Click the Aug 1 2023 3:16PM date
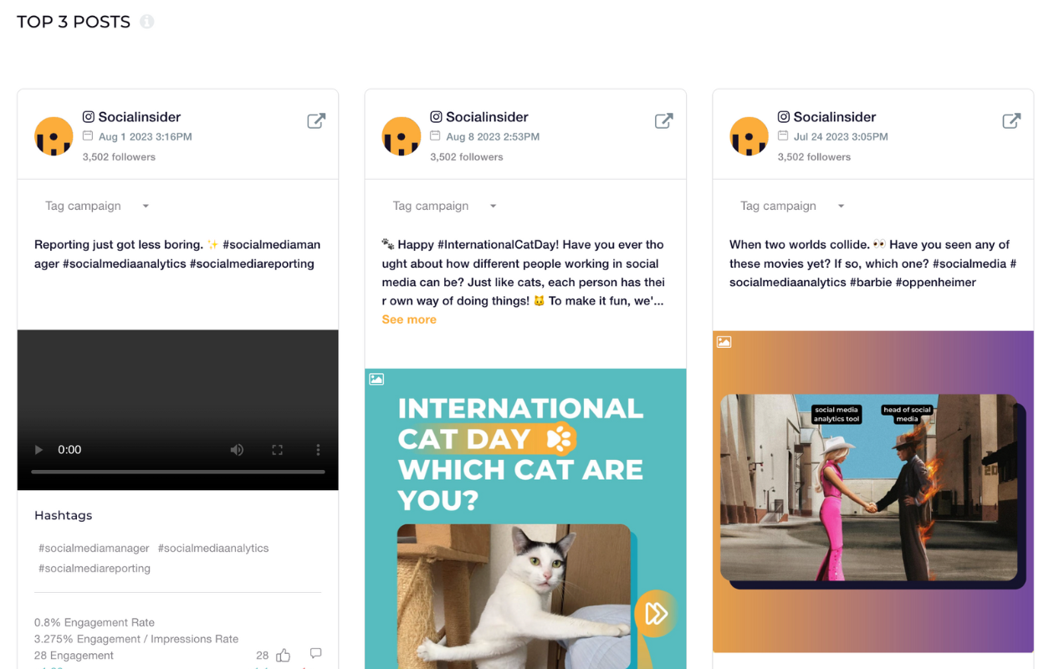Image resolution: width=1054 pixels, height=669 pixels. [146, 136]
